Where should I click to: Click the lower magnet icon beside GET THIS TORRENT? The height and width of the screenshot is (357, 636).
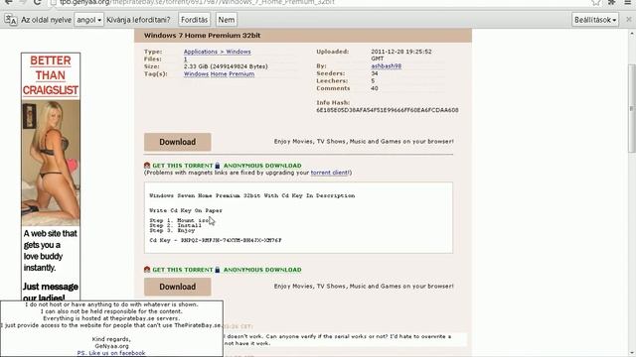click(147, 269)
